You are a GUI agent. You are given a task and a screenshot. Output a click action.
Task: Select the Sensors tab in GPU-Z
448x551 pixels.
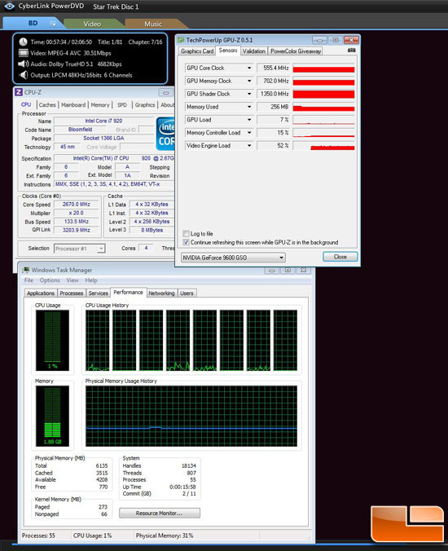point(228,51)
